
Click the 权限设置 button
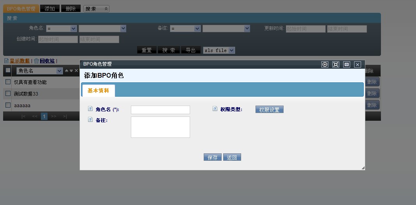269,109
